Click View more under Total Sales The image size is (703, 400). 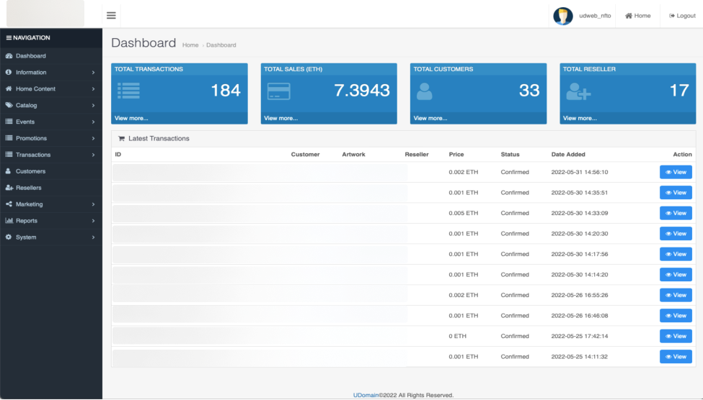point(280,118)
